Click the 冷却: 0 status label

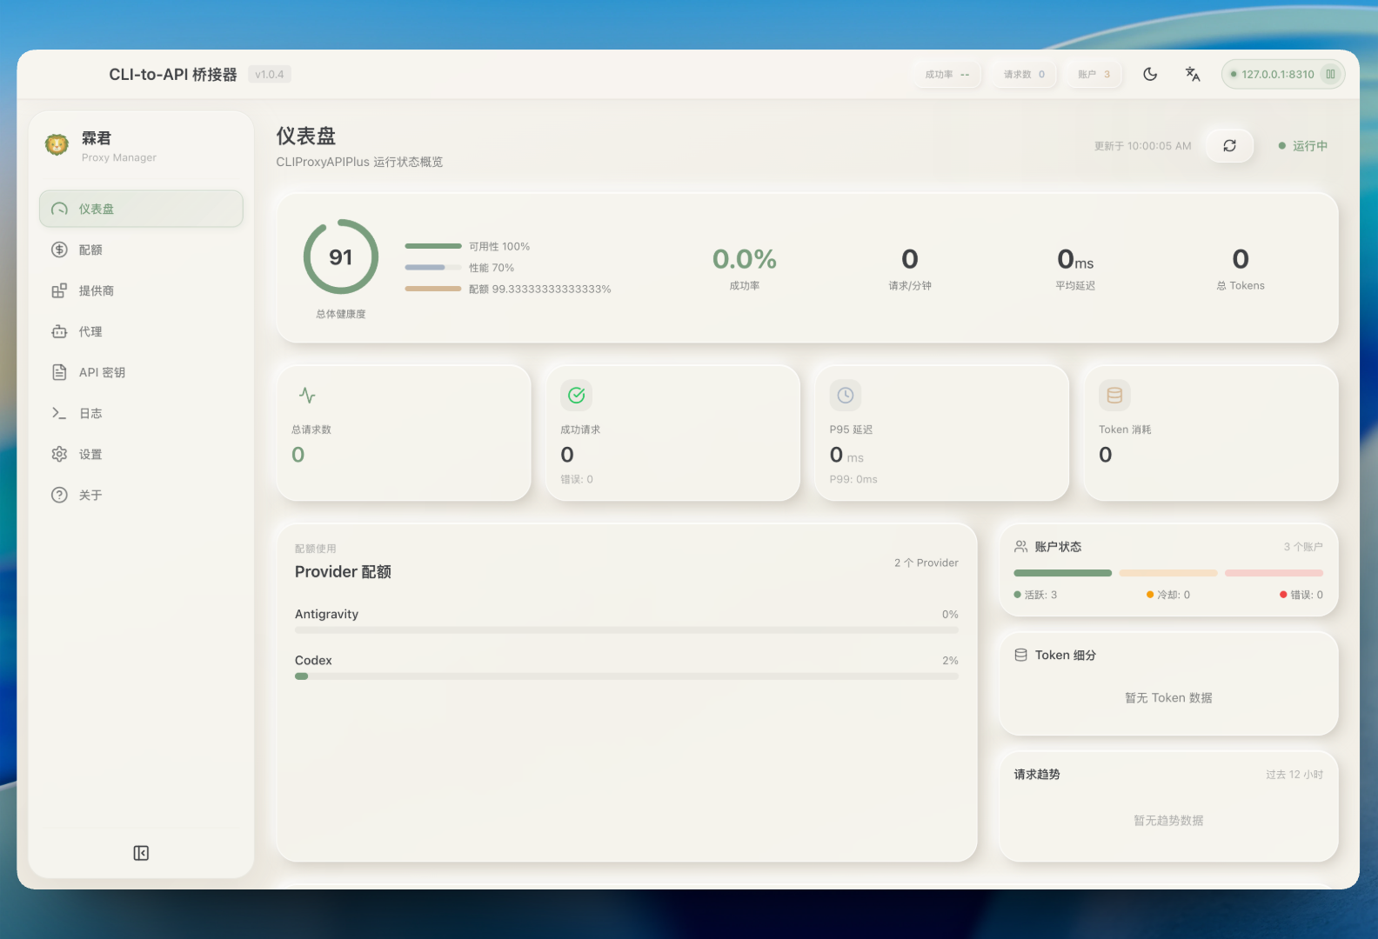click(x=1168, y=595)
